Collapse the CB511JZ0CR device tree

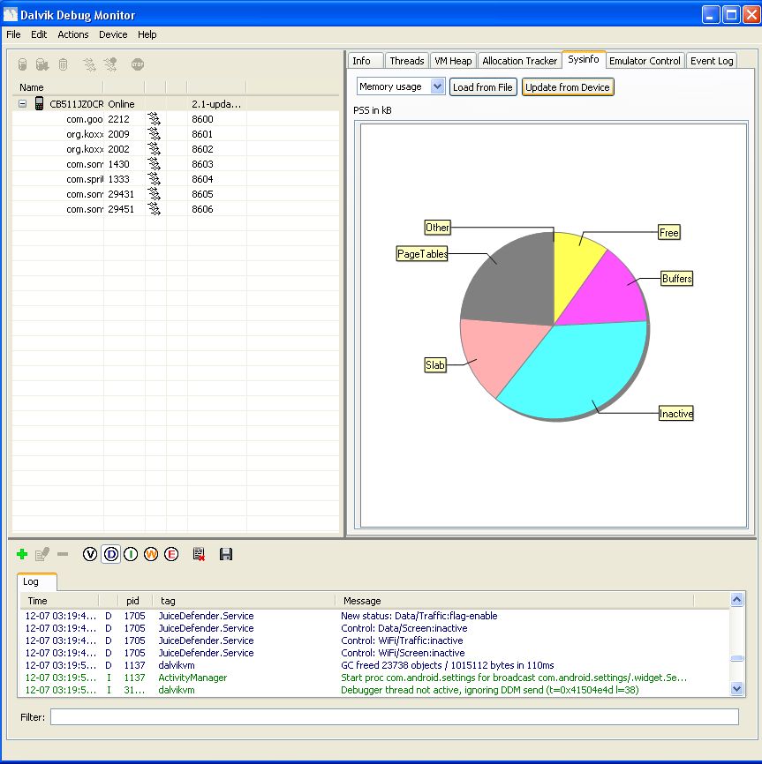[22, 104]
